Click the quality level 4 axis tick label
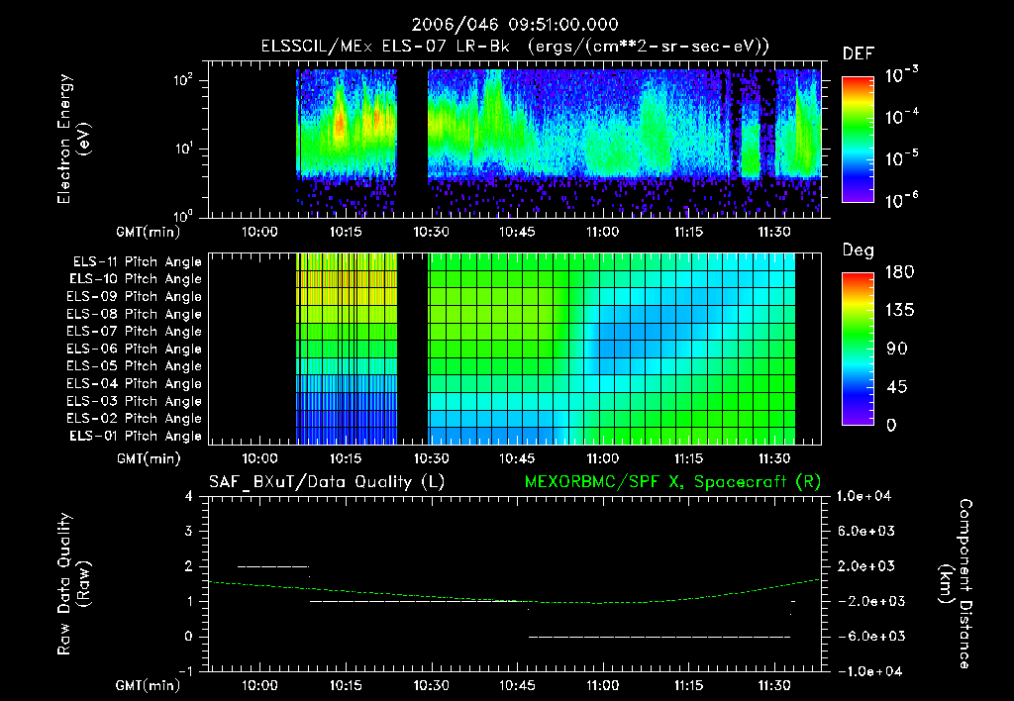Image resolution: width=1014 pixels, height=701 pixels. [189, 496]
